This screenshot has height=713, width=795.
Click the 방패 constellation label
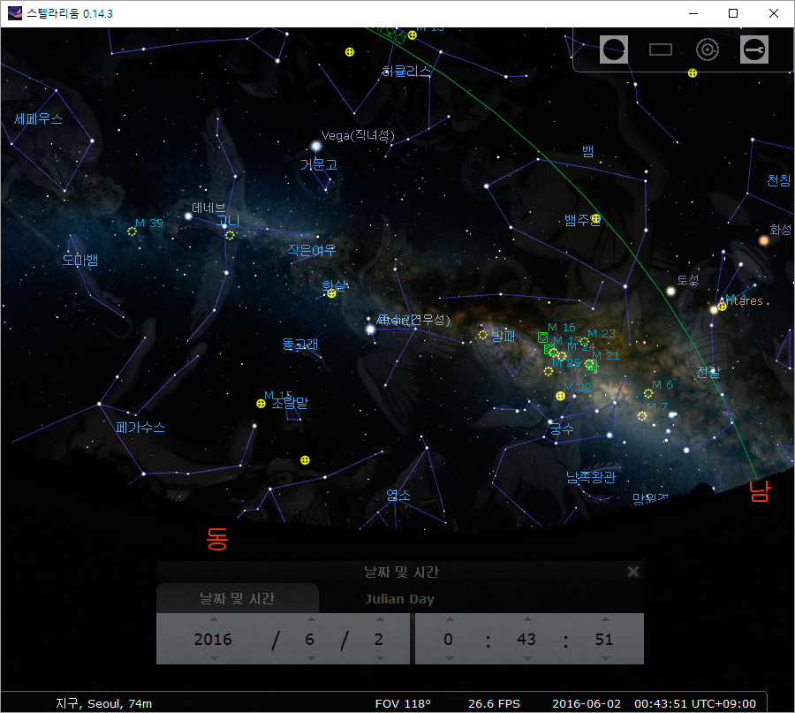(503, 336)
